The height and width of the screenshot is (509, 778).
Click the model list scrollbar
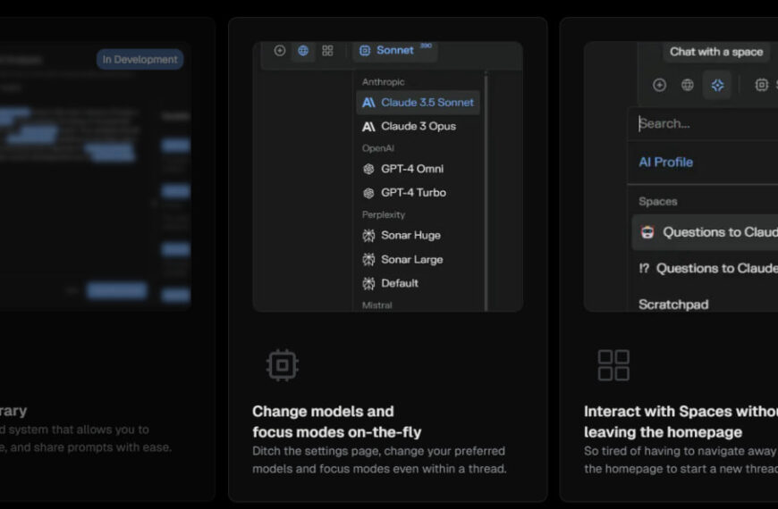(x=486, y=179)
